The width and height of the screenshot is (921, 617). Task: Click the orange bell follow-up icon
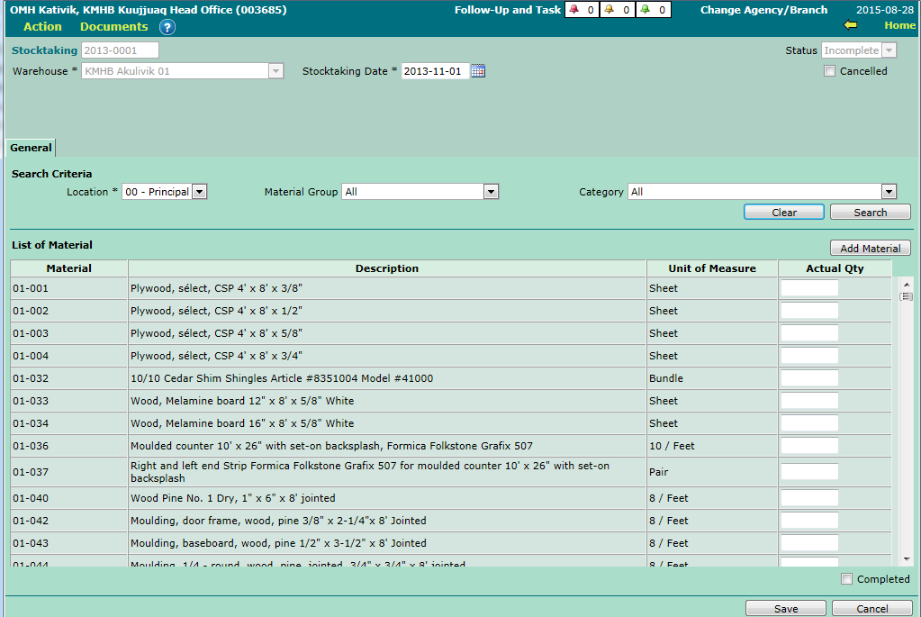pyautogui.click(x=609, y=10)
